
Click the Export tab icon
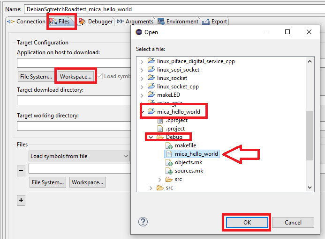click(x=206, y=22)
